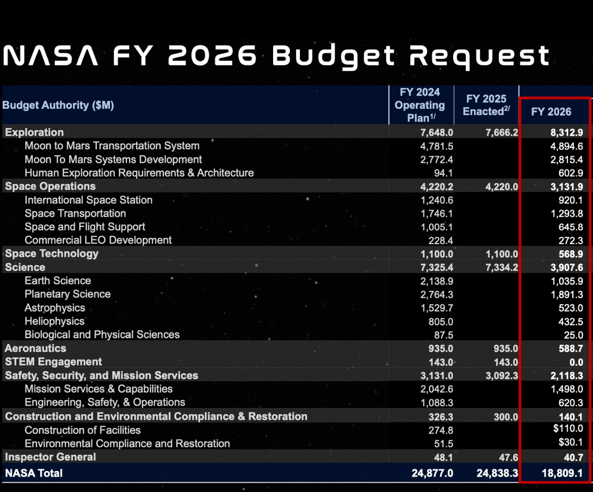This screenshot has height=492, width=593.
Task: Click 'Construction of Facilities' row label
Action: 83,430
